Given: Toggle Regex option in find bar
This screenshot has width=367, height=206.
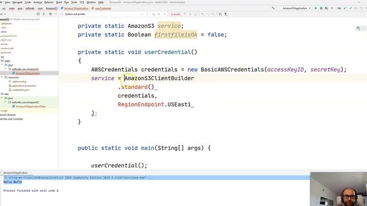Looking at the screenshot, I should pos(165,14).
